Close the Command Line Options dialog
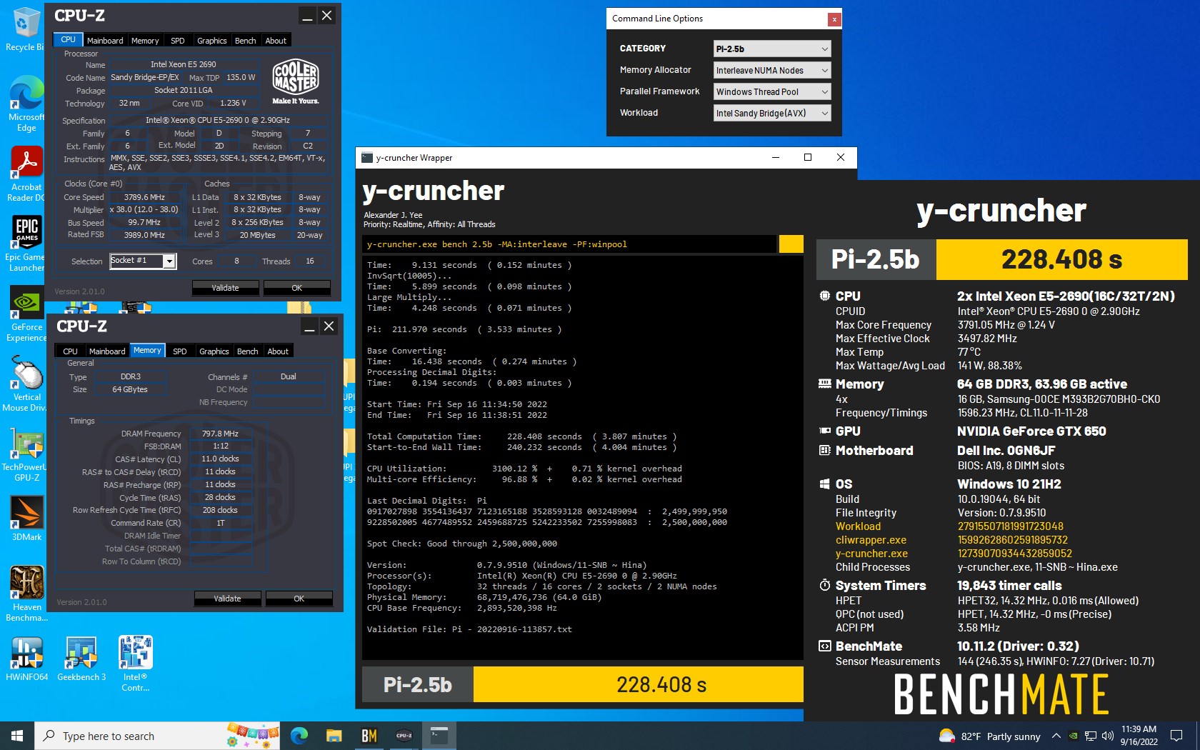Image resolution: width=1200 pixels, height=750 pixels. [834, 19]
